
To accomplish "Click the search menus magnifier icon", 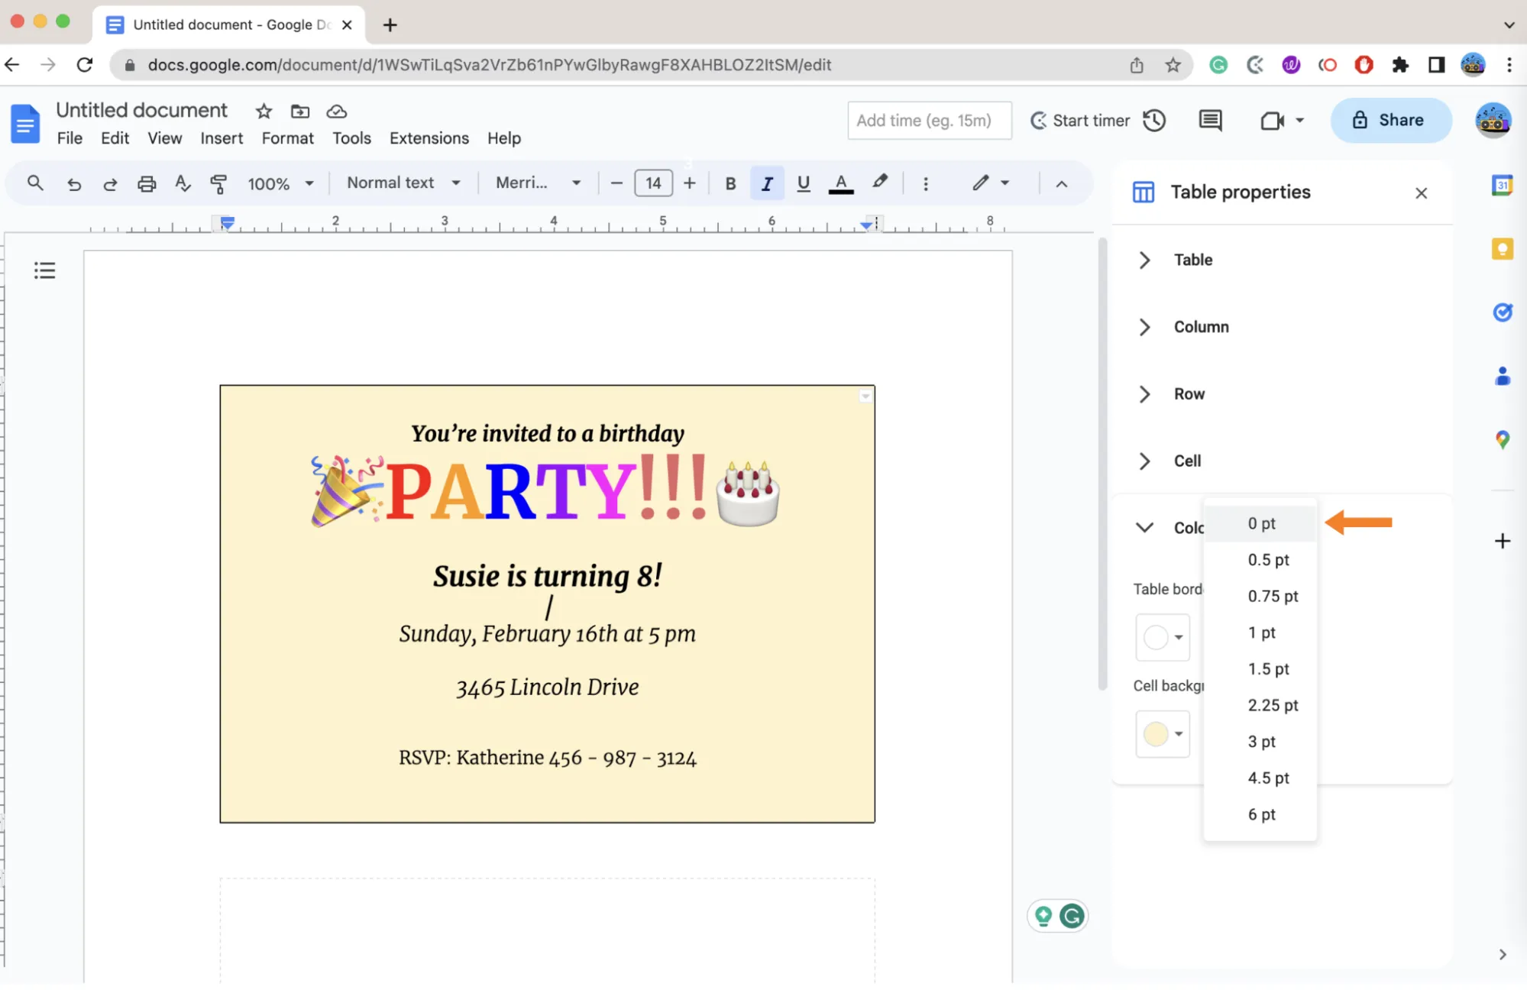I will tap(35, 183).
